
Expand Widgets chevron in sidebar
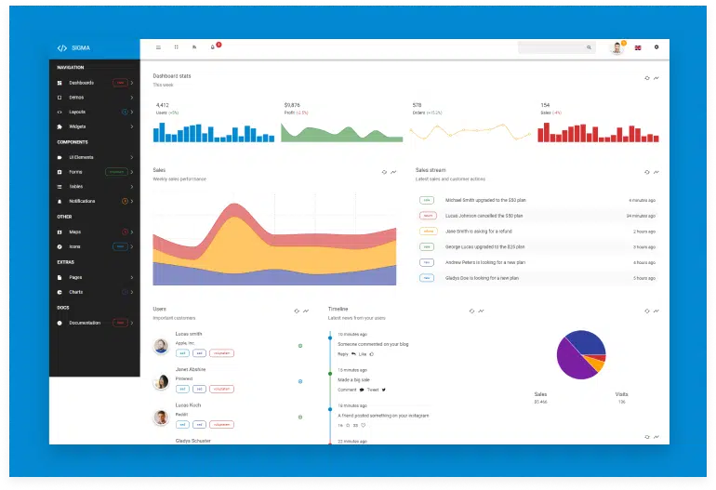coord(132,126)
